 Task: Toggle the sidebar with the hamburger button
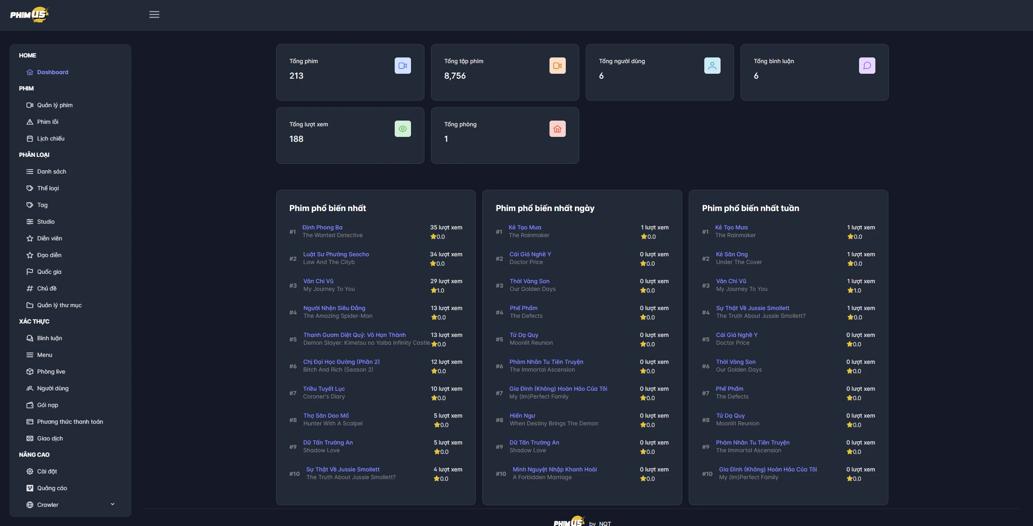pos(154,15)
